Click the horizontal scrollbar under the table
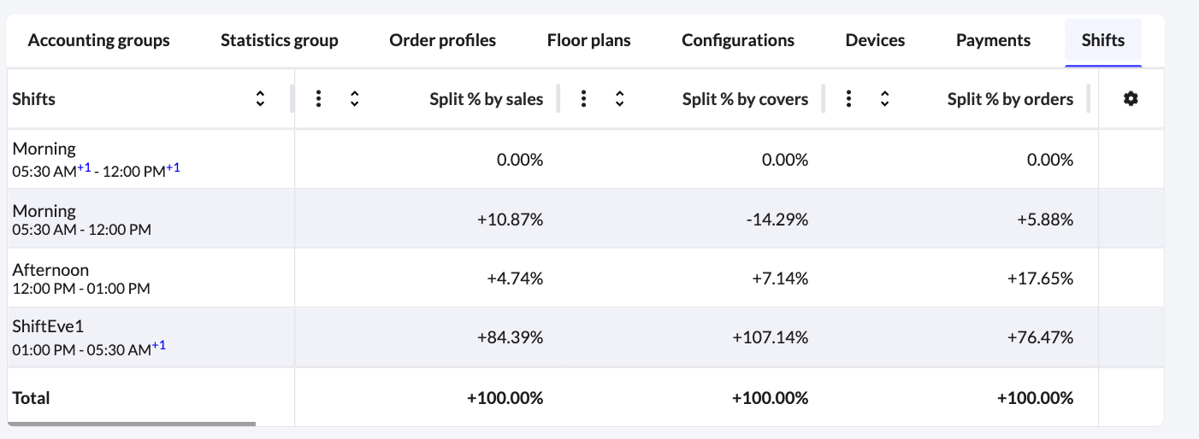This screenshot has width=1199, height=439. pyautogui.click(x=132, y=423)
